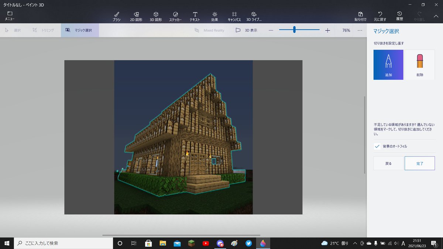
Task: Open the classic Paint palette taskbar icon
Action: tap(234, 243)
